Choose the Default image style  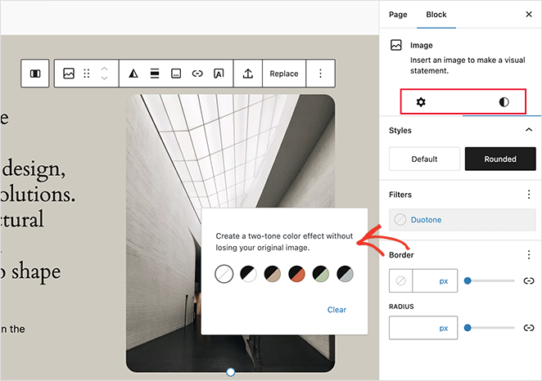coord(424,159)
